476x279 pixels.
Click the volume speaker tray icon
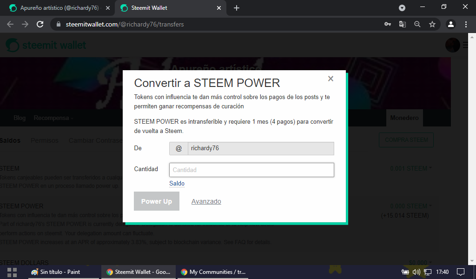[416, 272]
